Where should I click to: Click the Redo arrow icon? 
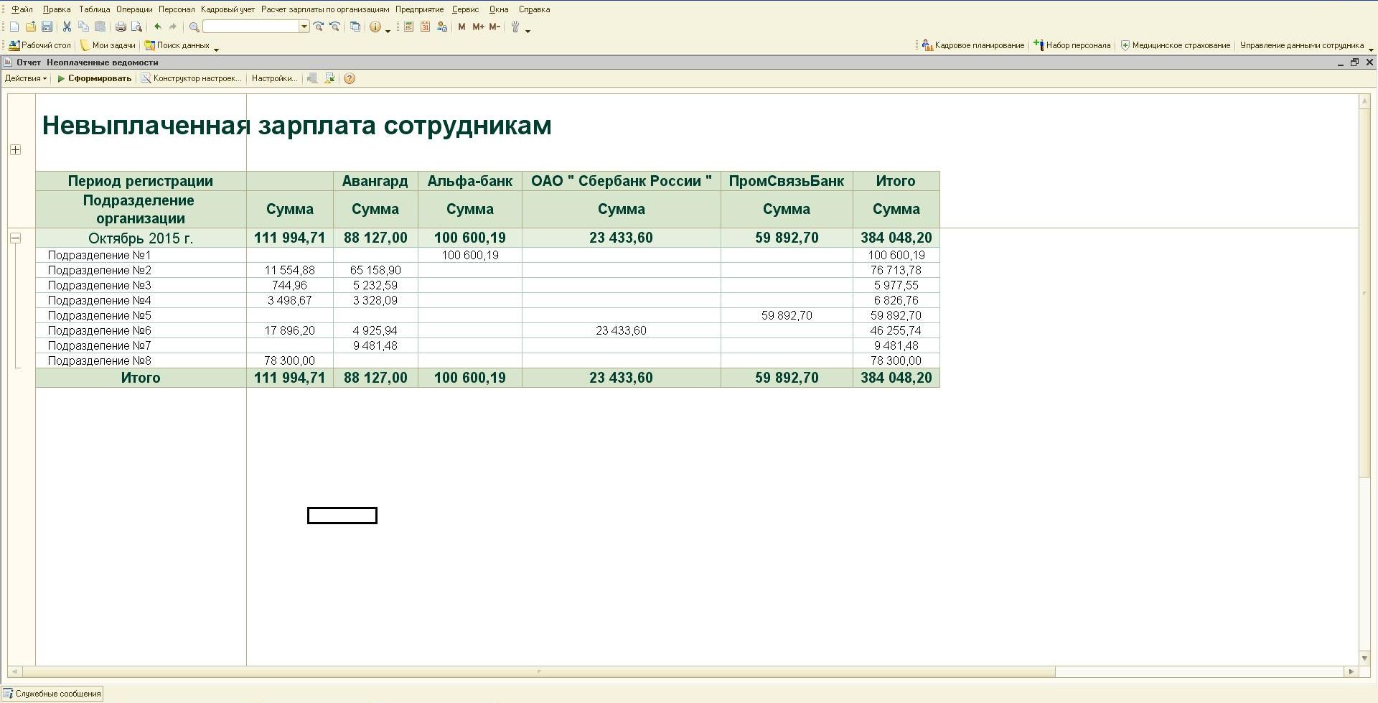click(173, 27)
